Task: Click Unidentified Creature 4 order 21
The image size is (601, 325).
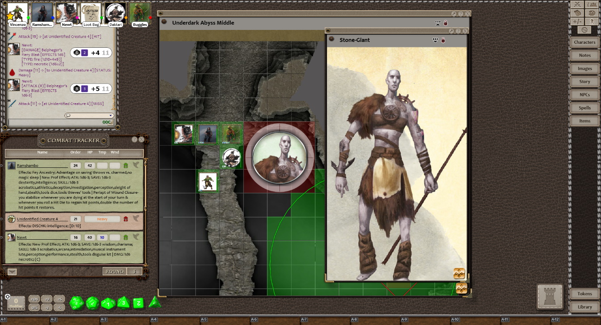Action: pos(75,219)
